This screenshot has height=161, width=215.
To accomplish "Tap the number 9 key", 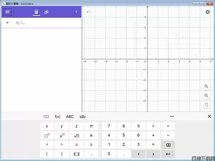I will coord(138,126).
